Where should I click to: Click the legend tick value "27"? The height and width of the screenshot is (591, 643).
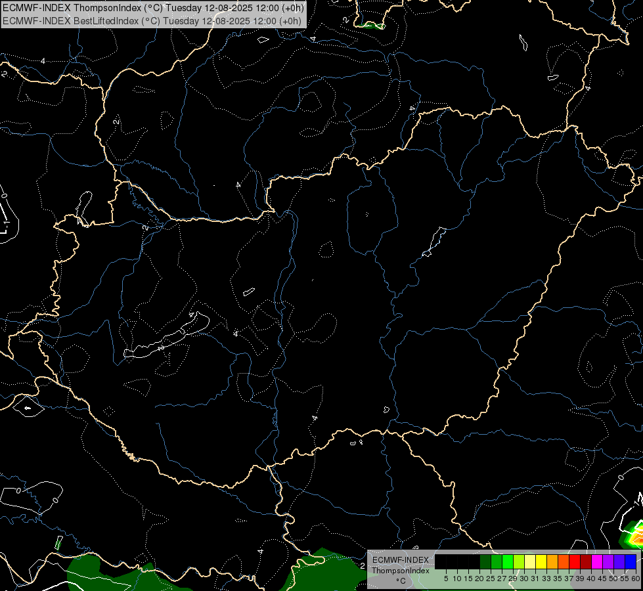(502, 579)
